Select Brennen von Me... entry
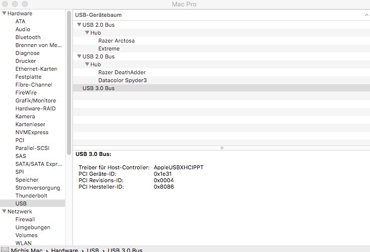 38,45
